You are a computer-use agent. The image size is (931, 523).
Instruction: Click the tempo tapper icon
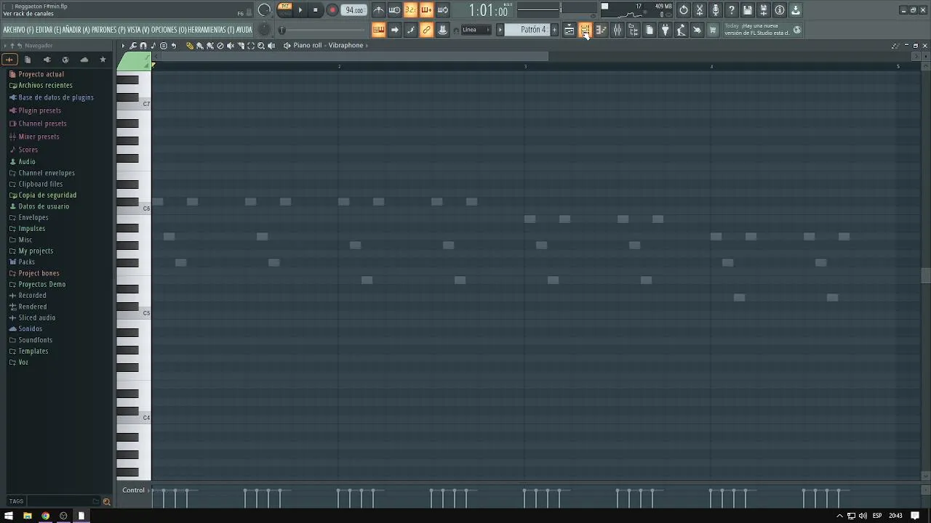pos(681,30)
